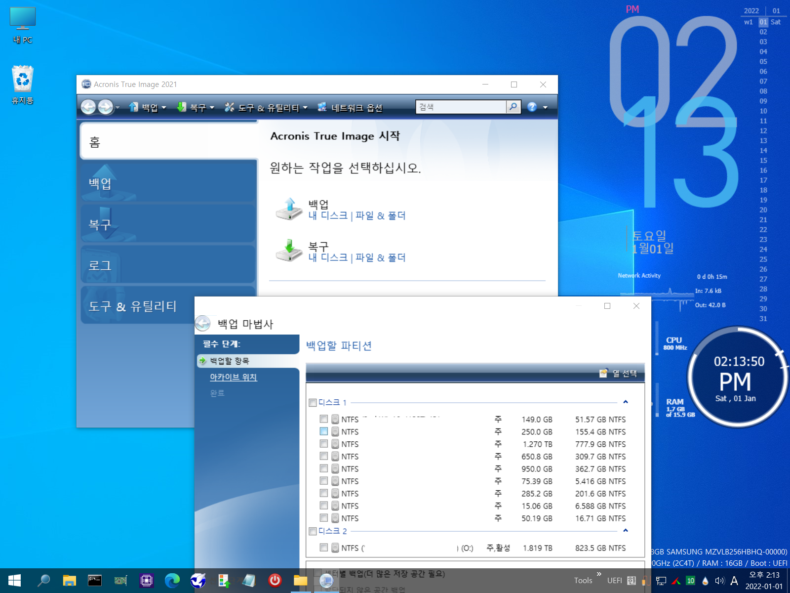Open 파일 & 폴더 link under 백업
Screen dimensions: 790x593
point(380,215)
